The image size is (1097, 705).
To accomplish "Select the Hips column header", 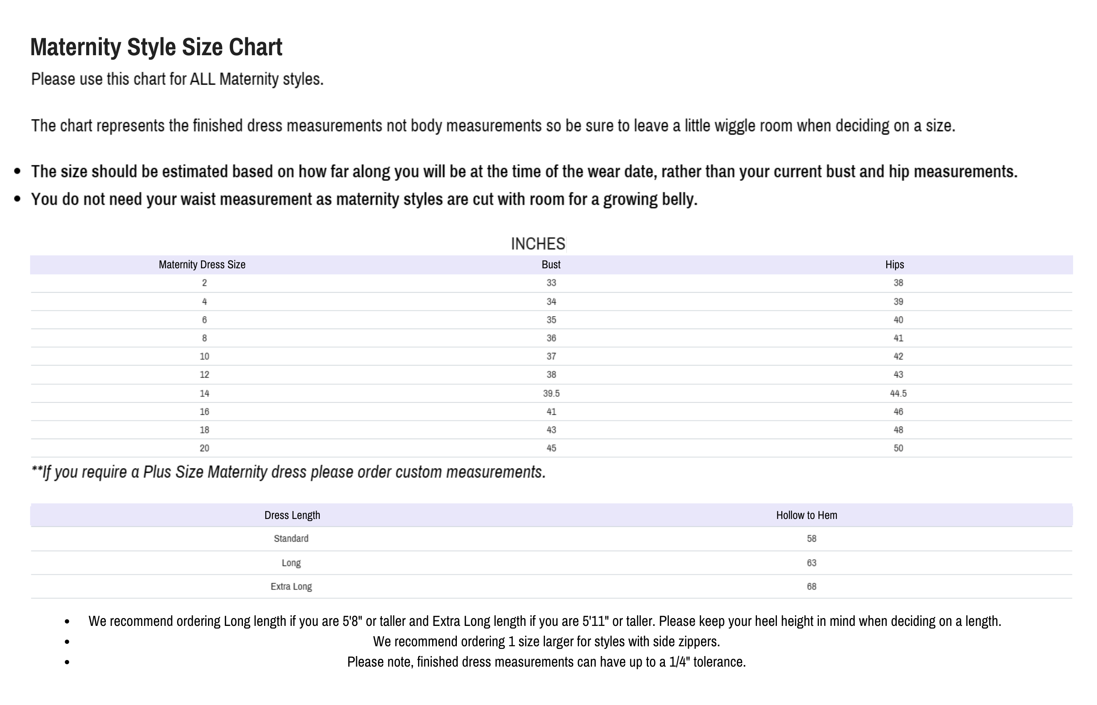I will coord(894,265).
